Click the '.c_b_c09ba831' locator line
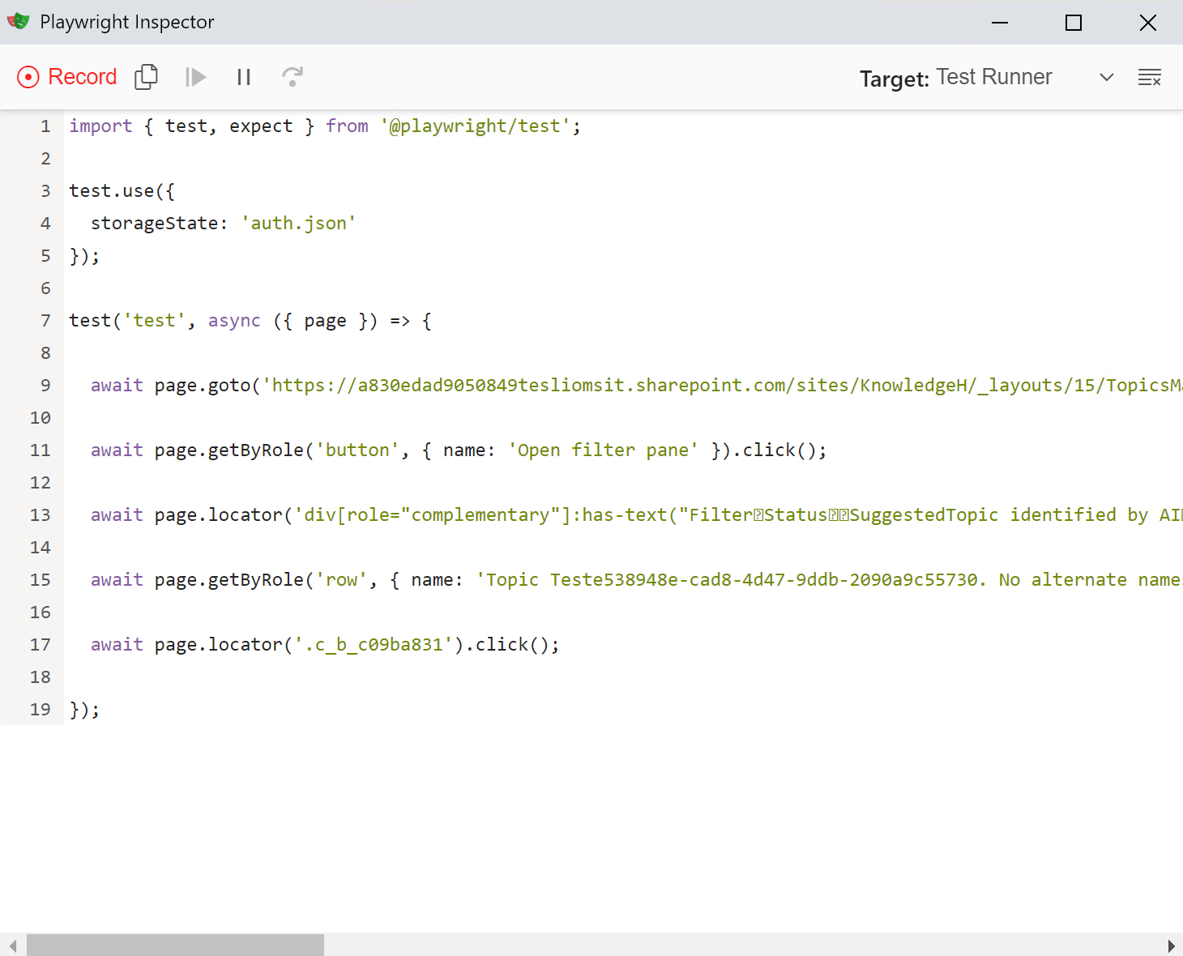Image resolution: width=1183 pixels, height=956 pixels. coord(325,644)
